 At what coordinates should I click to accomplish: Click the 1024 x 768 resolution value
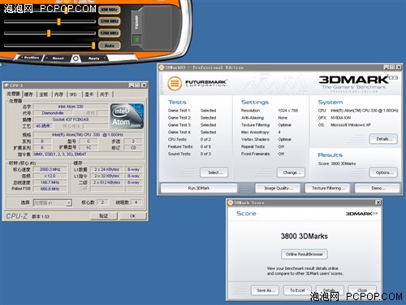(x=287, y=111)
